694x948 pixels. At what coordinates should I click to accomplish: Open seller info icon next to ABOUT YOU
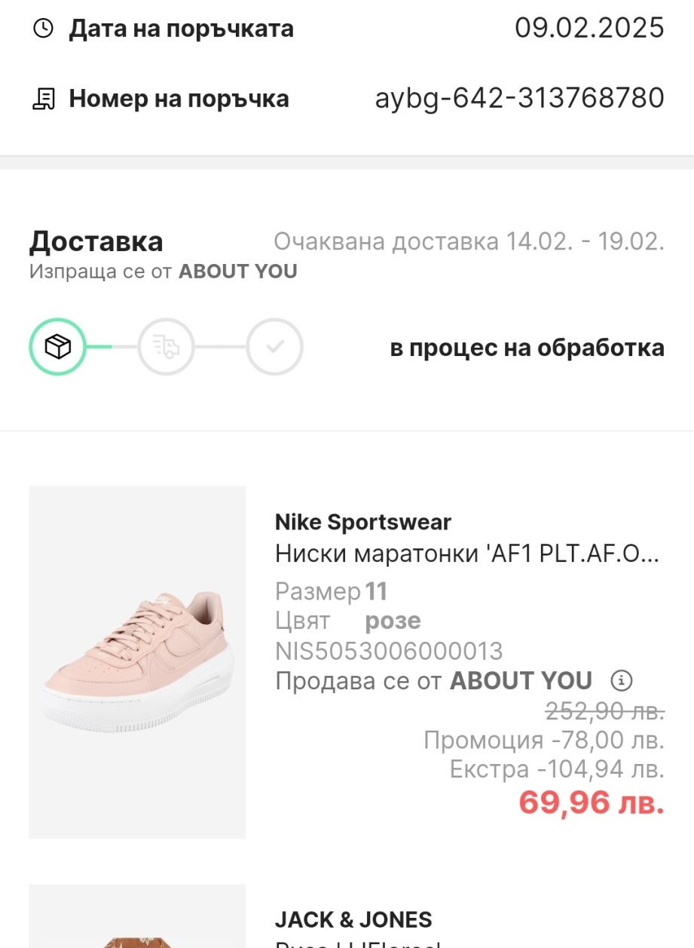coord(622,681)
